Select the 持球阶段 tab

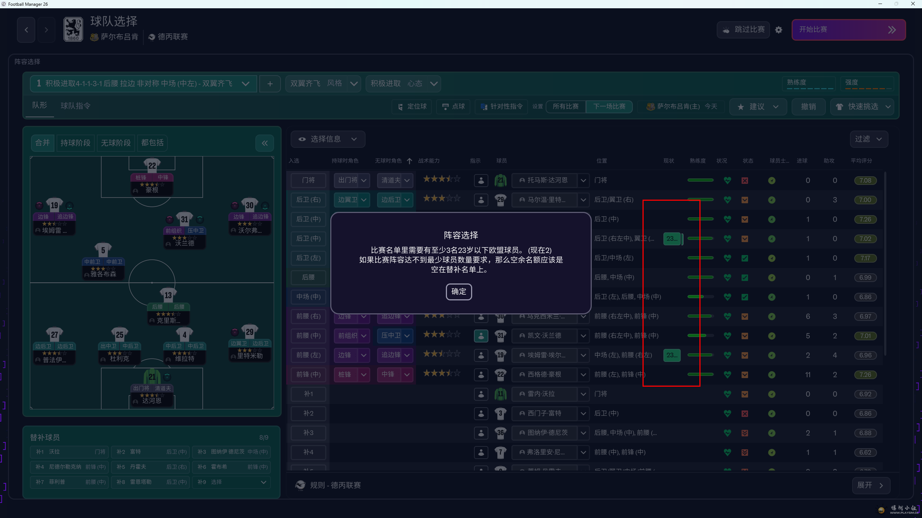(75, 143)
